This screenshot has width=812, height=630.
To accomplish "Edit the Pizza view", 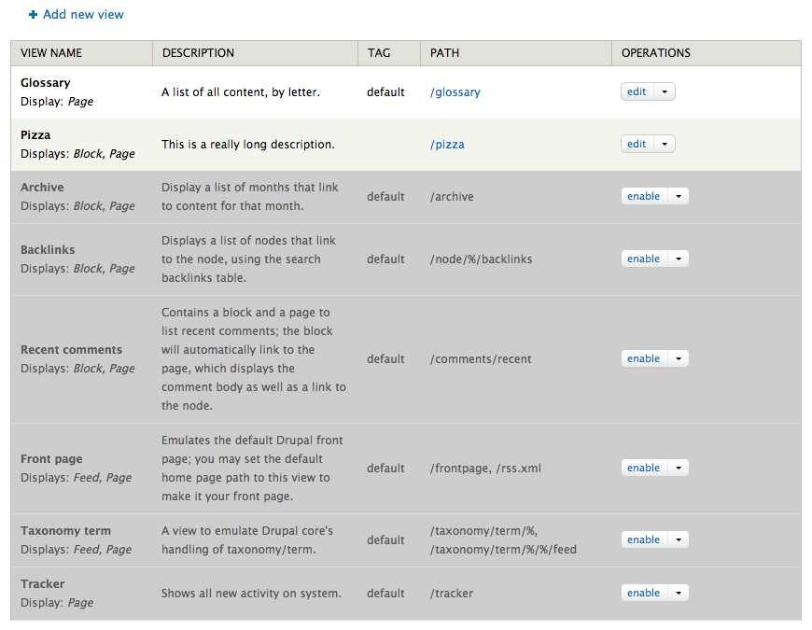I will [637, 144].
